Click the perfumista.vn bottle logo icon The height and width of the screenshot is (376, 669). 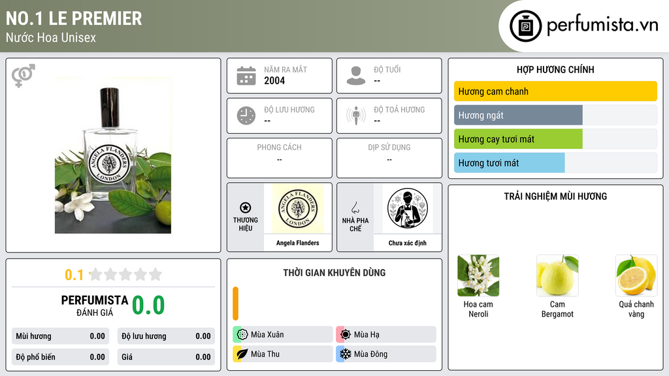click(525, 26)
